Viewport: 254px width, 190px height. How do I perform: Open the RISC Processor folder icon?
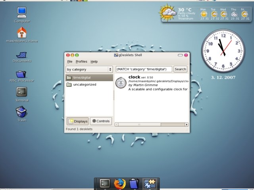[x=22, y=74]
